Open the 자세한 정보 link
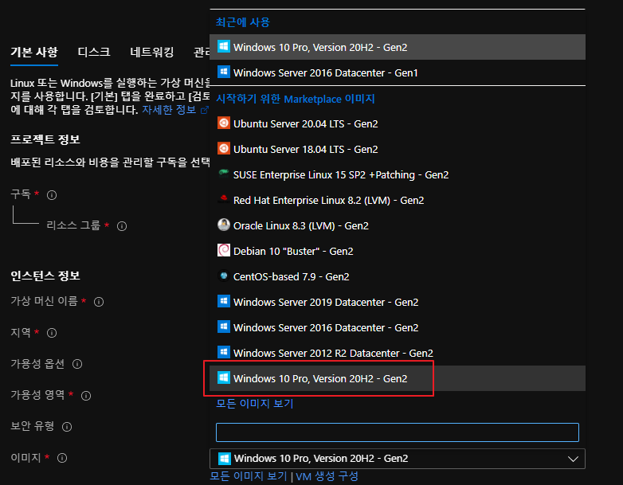This screenshot has width=623, height=485. [169, 110]
